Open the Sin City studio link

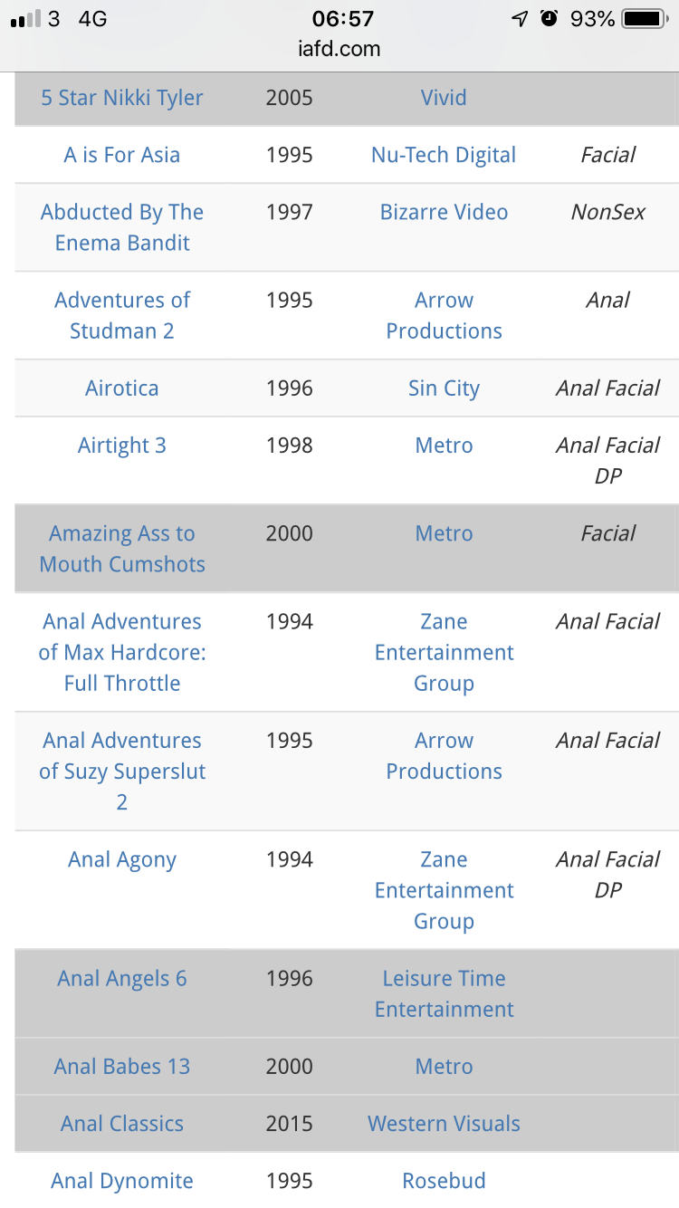point(444,388)
